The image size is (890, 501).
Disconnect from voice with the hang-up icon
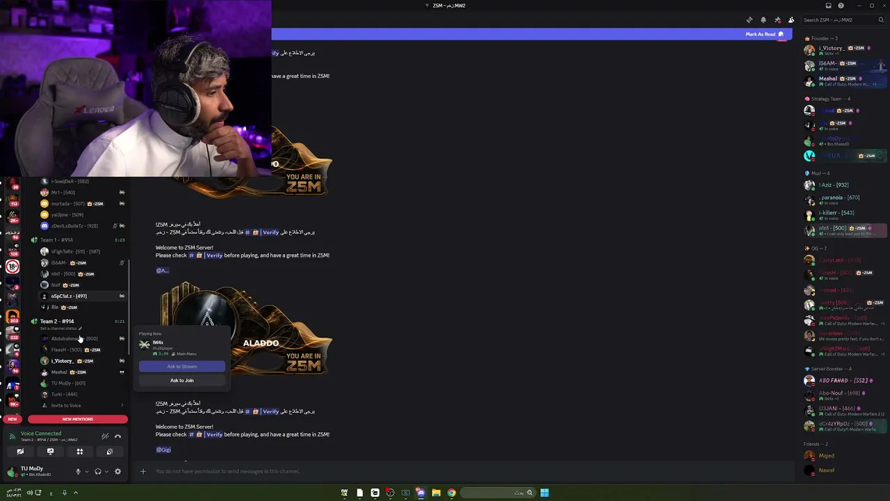[x=118, y=436]
